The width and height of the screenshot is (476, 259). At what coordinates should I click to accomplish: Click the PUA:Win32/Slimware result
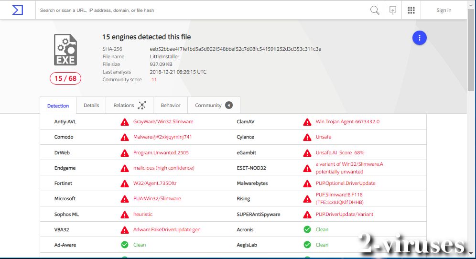[x=157, y=198]
